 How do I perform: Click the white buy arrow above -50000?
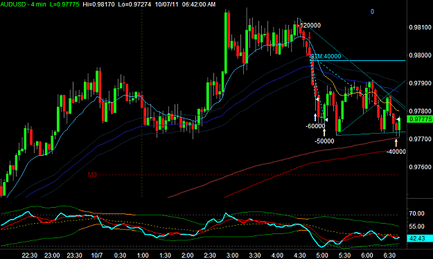[x=324, y=132]
